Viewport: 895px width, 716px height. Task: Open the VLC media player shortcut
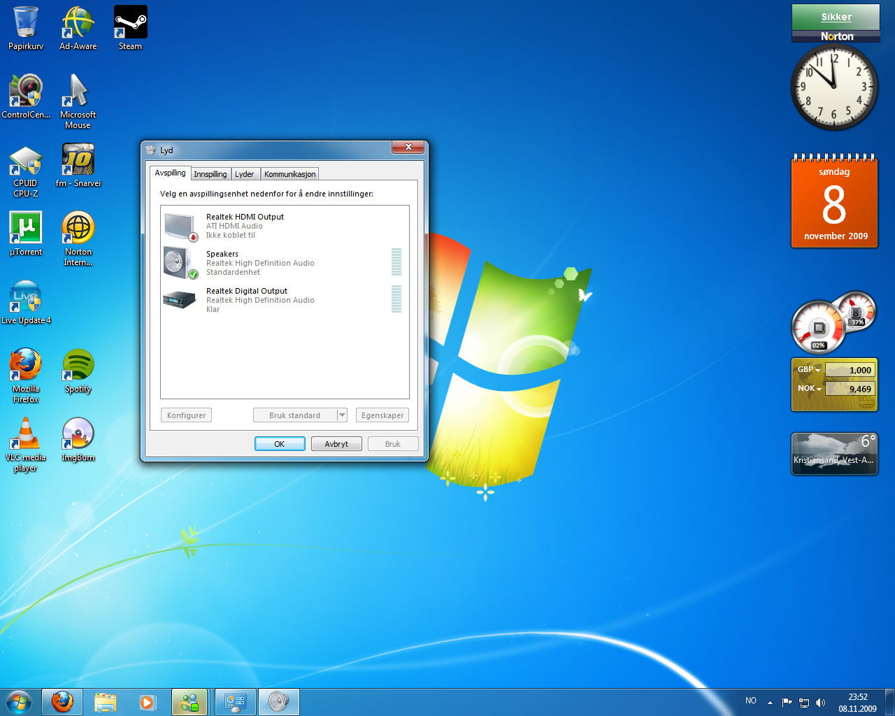26,441
